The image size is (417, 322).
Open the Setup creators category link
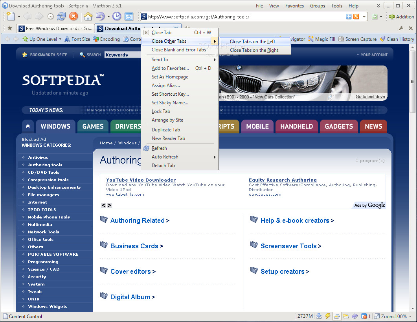(283, 271)
